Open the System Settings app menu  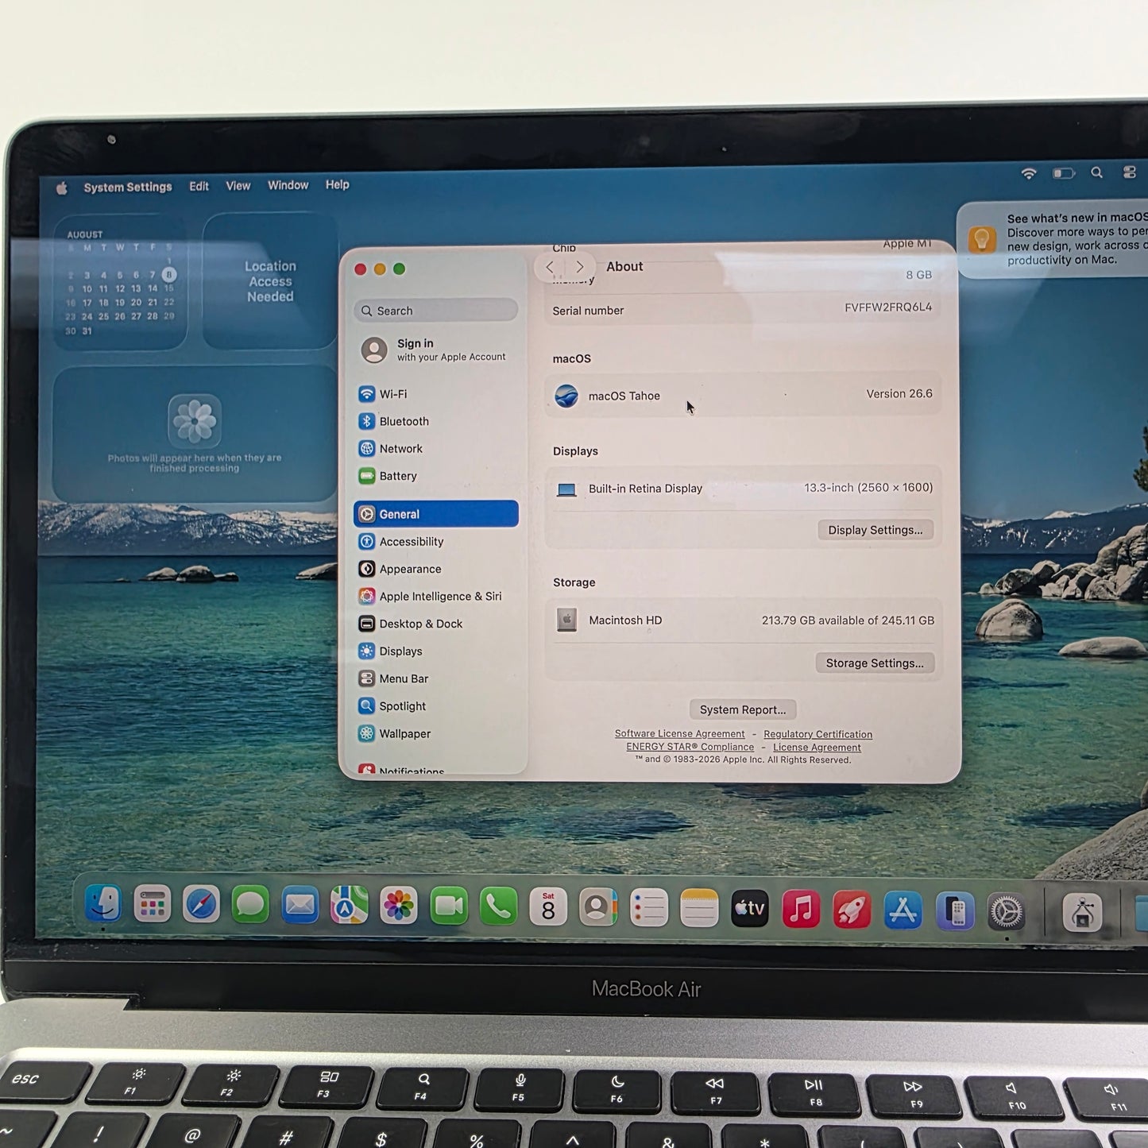pos(128,187)
